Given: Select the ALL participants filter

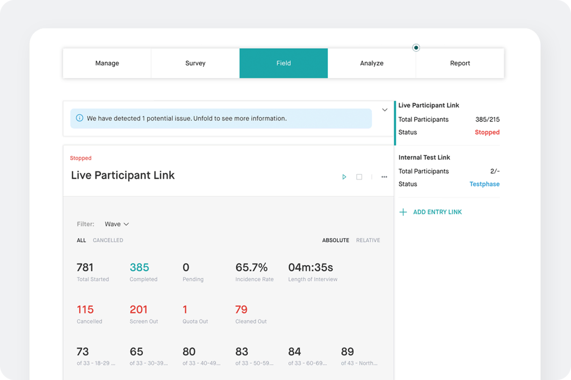Looking at the screenshot, I should click(81, 240).
